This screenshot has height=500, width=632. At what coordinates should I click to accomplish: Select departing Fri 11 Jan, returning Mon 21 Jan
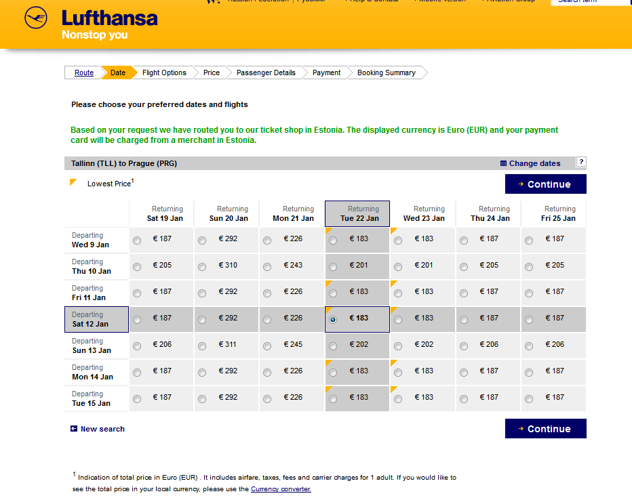(266, 293)
